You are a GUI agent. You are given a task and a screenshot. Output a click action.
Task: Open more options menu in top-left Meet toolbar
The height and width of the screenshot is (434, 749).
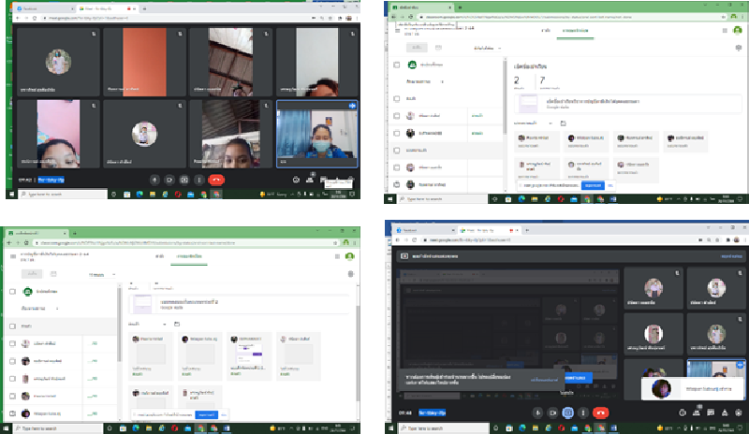(x=199, y=179)
